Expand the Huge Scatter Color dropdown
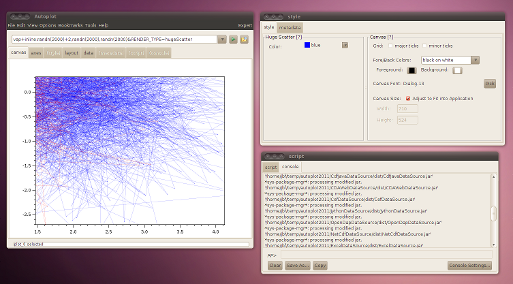Screen dimensions: 513x284 coord(345,45)
